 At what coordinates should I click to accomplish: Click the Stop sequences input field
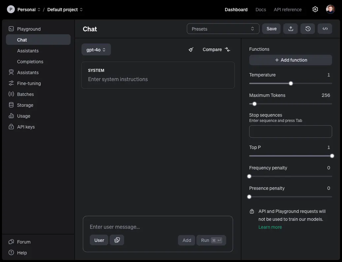click(x=291, y=131)
